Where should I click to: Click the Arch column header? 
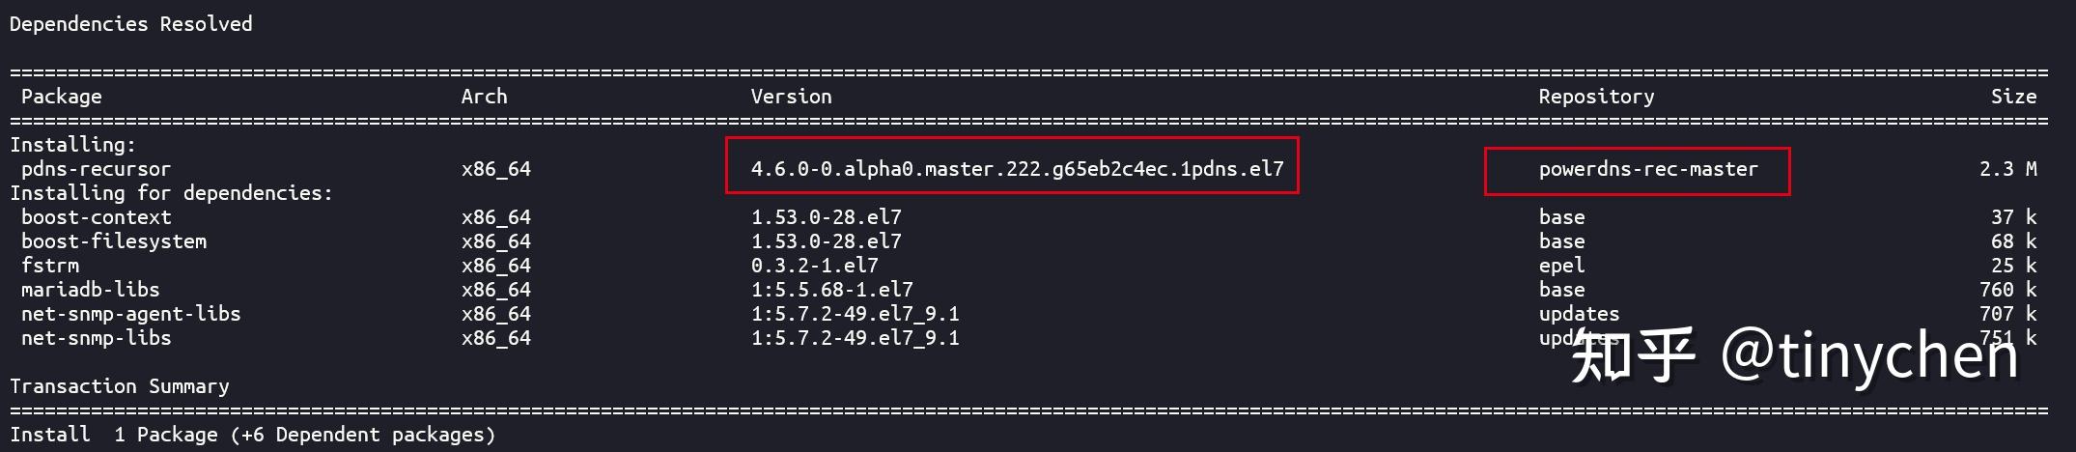(x=484, y=97)
